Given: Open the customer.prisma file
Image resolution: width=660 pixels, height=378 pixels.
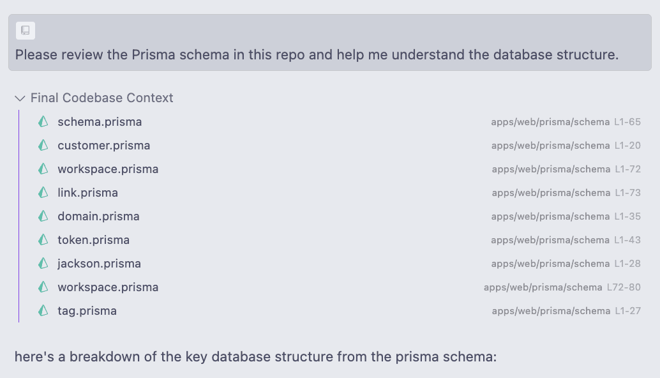Looking at the screenshot, I should [104, 146].
